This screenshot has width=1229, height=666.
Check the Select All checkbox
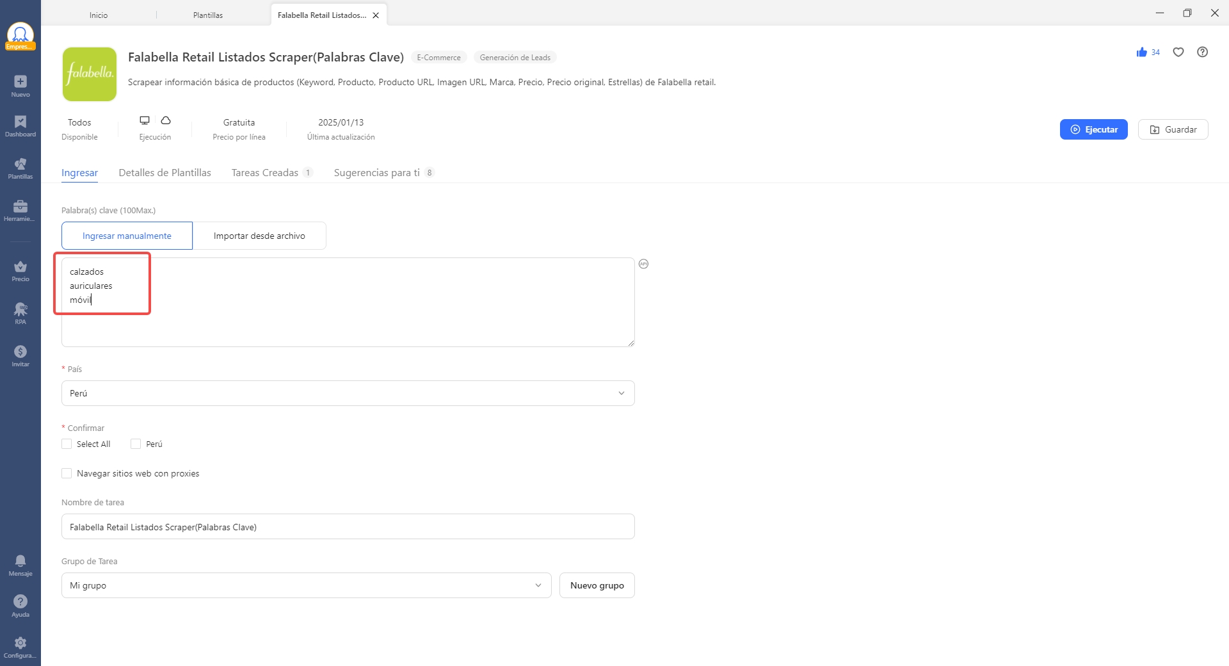pos(67,444)
